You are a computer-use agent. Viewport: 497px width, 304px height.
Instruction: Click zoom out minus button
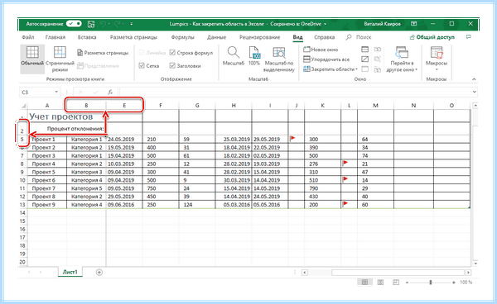pyautogui.click(x=408, y=283)
